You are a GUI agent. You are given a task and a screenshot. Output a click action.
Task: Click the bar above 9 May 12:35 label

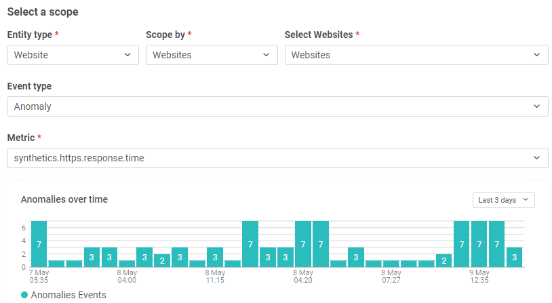click(x=479, y=244)
